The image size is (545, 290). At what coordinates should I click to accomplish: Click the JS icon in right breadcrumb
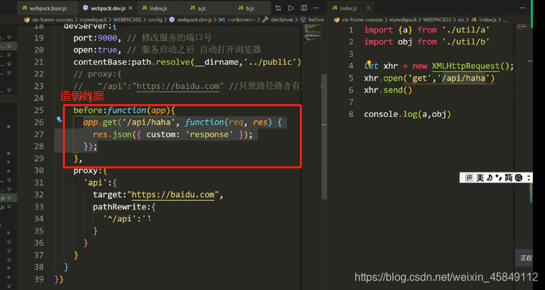[473, 20]
